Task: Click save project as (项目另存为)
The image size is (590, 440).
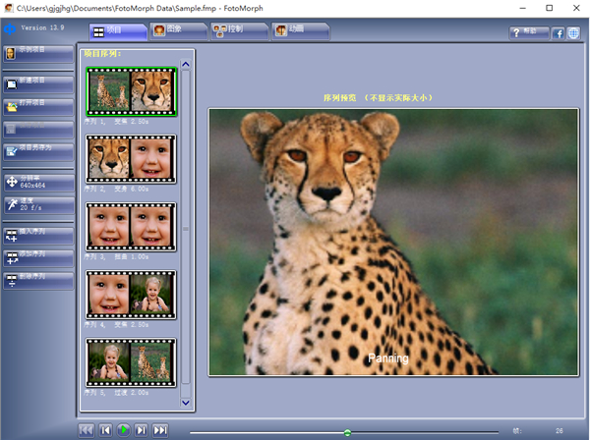Action: coord(37,150)
